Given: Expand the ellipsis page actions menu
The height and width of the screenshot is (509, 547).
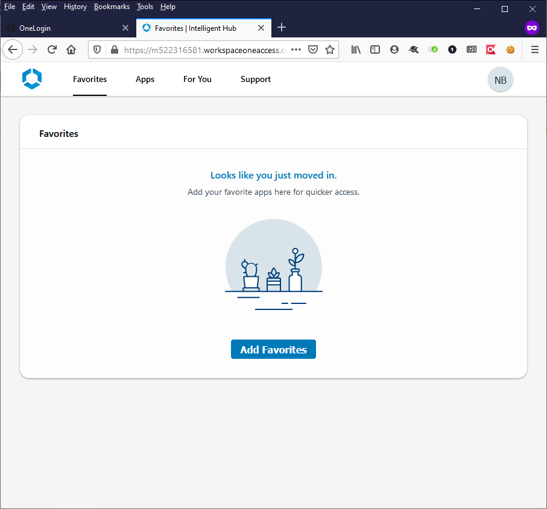Looking at the screenshot, I should (x=296, y=49).
